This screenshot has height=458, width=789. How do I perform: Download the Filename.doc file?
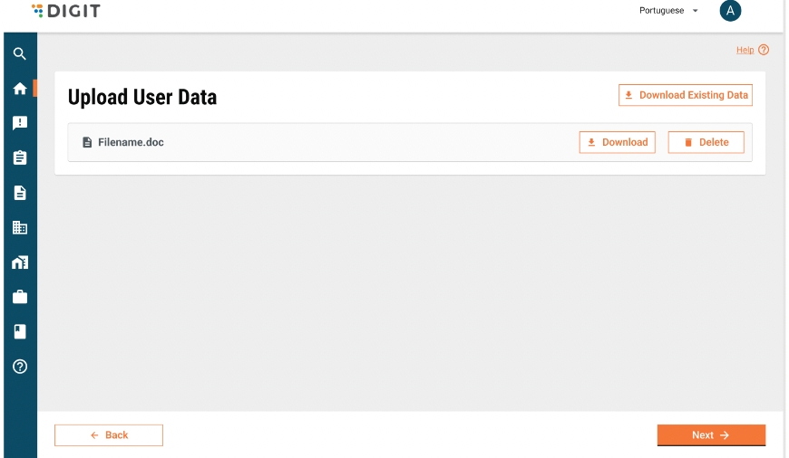[617, 142]
